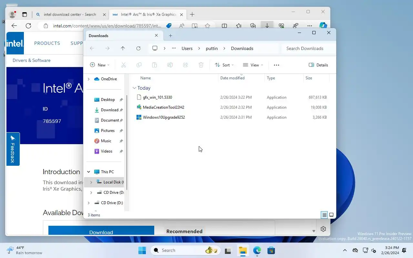The height and width of the screenshot is (258, 413).
Task: Click the PC icon in address bar
Action: pos(155,48)
